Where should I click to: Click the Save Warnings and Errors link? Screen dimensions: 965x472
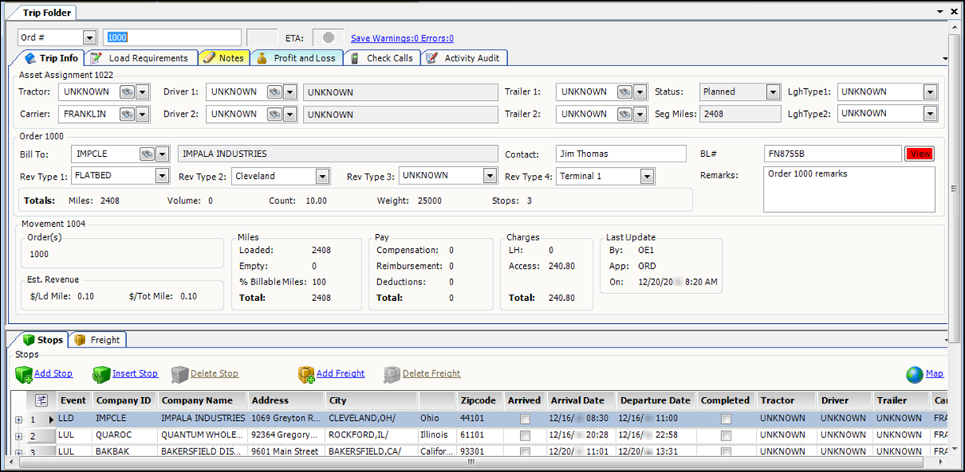(x=402, y=38)
